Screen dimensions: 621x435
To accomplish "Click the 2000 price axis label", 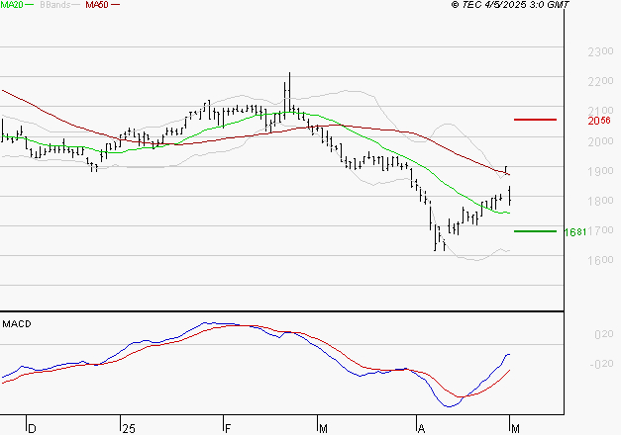I will coord(600,141).
